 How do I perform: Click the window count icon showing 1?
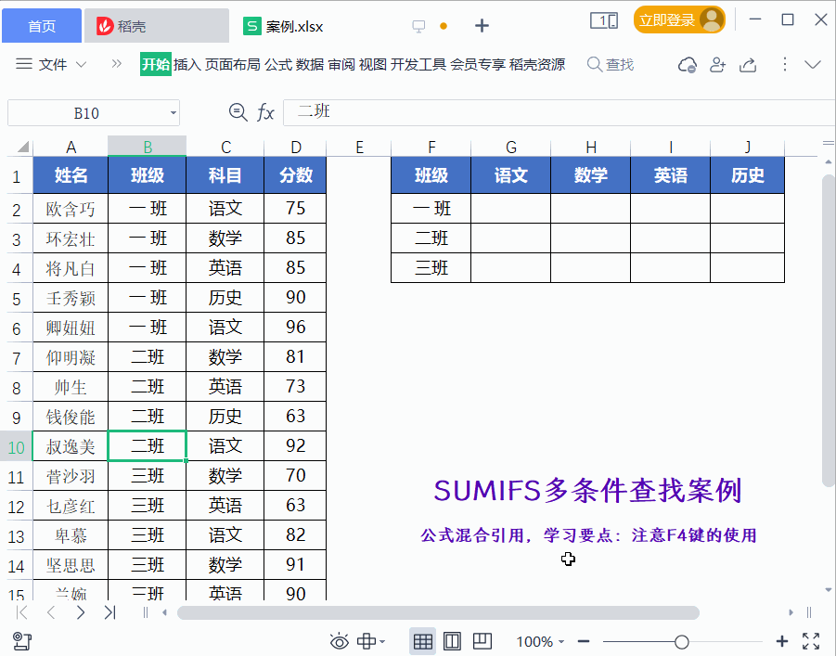pos(603,20)
